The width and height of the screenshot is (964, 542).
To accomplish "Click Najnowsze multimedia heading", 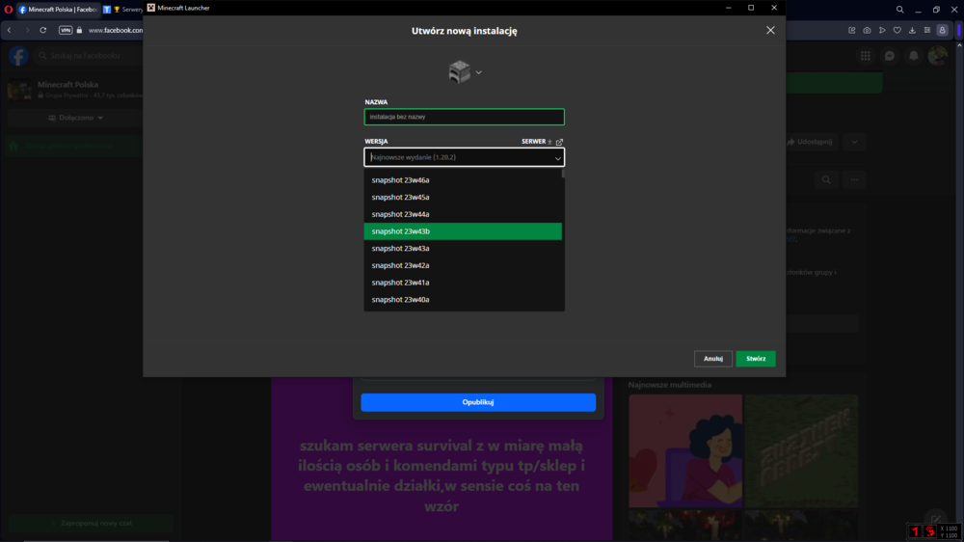I will coord(670,385).
